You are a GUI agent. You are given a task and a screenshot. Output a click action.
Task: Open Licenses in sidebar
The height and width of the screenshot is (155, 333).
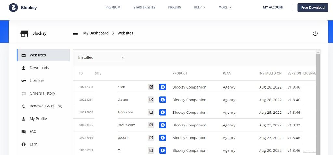click(43, 81)
